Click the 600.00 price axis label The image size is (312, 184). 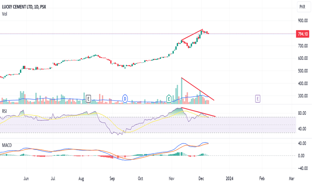click(303, 58)
